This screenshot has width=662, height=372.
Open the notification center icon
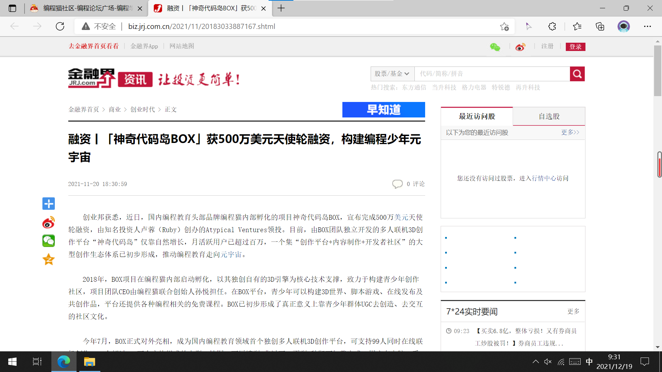644,362
